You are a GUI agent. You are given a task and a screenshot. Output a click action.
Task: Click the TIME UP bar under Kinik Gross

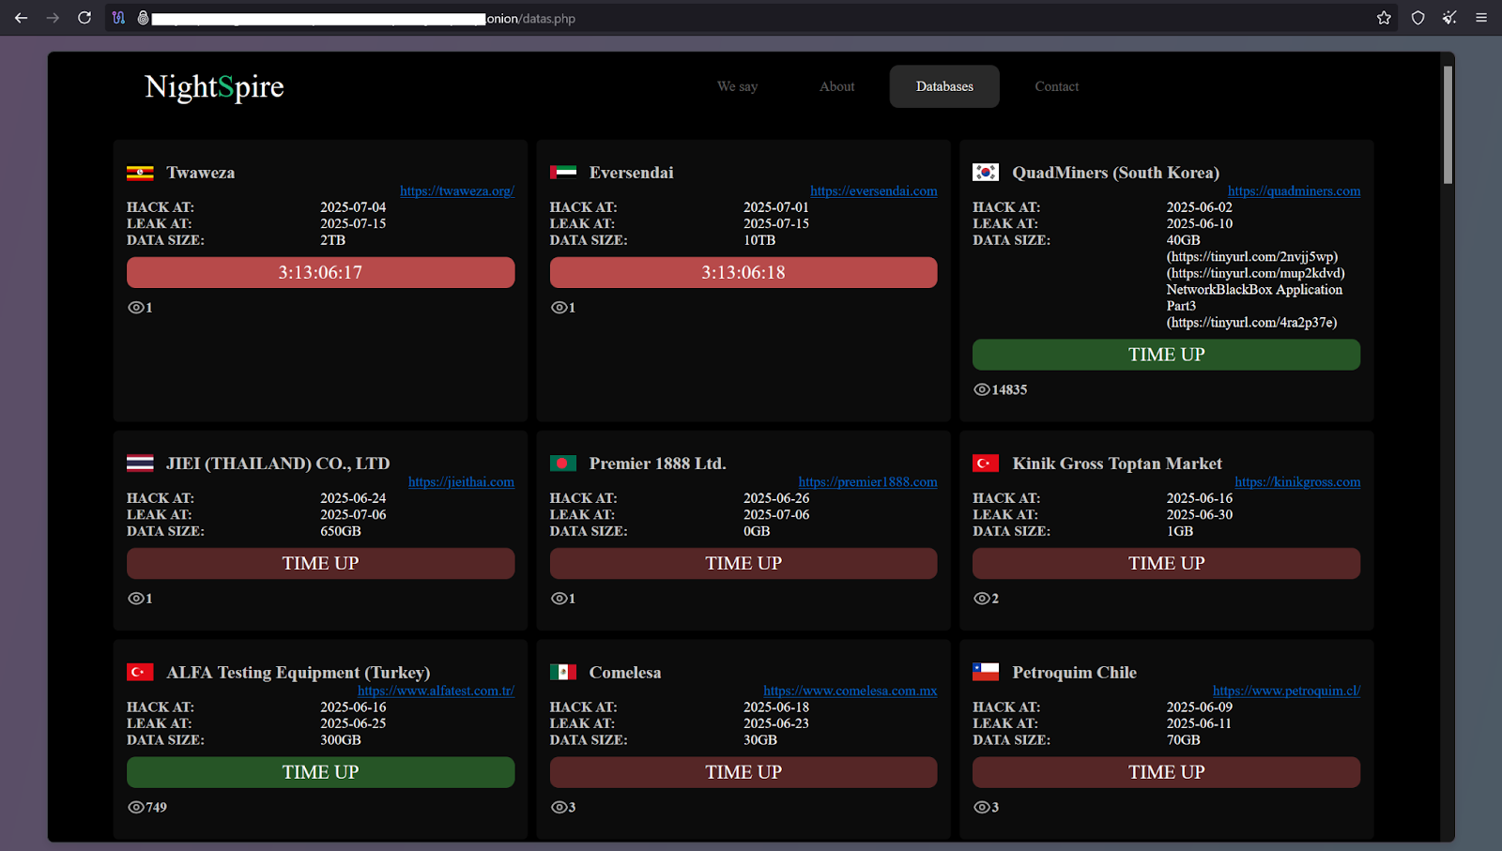[x=1166, y=563]
